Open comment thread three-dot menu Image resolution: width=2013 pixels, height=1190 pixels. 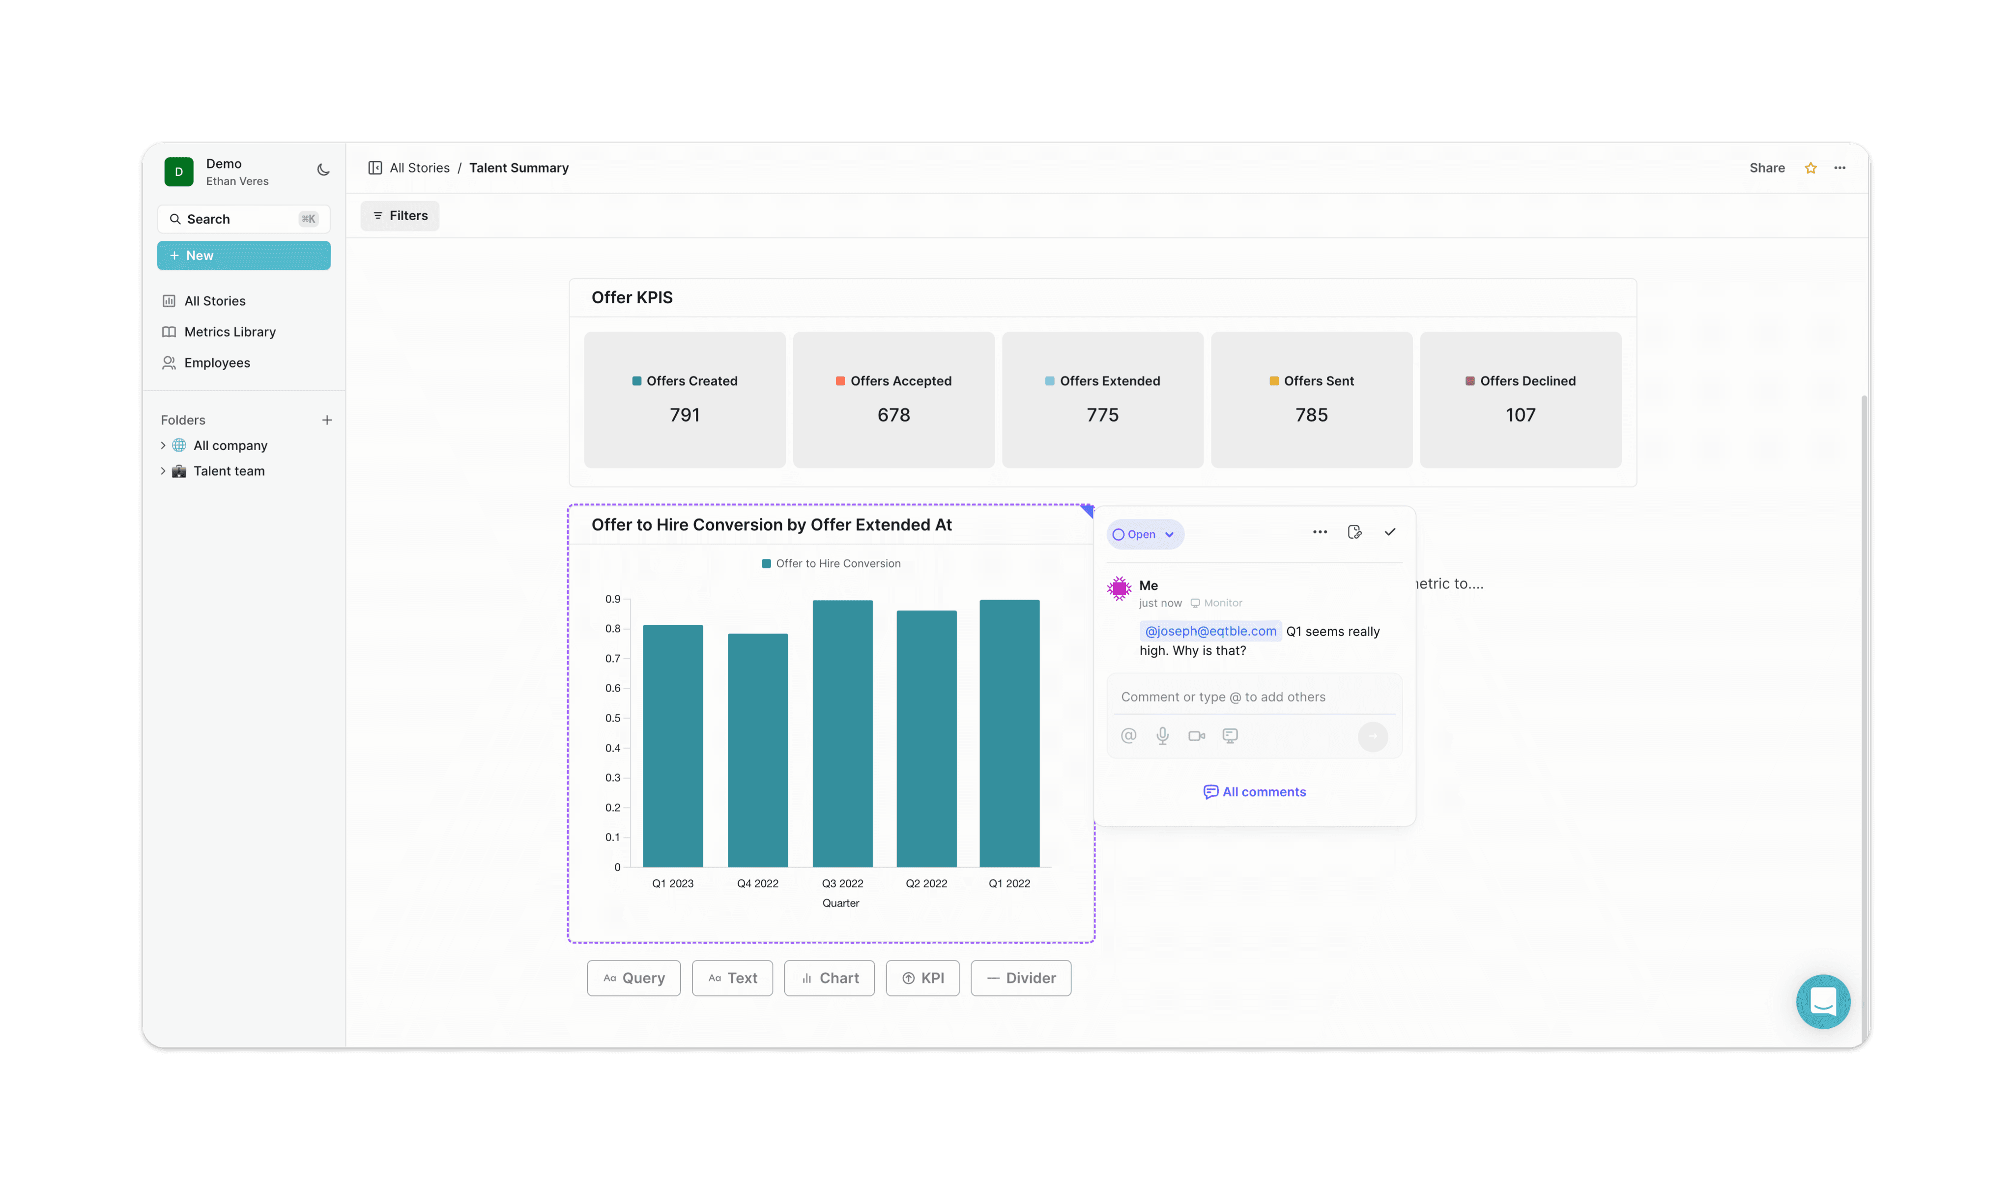click(x=1320, y=532)
